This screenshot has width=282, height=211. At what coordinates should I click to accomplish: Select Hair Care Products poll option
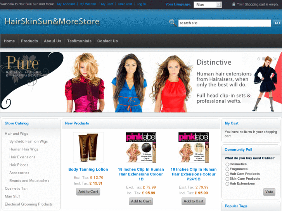coord(227,174)
